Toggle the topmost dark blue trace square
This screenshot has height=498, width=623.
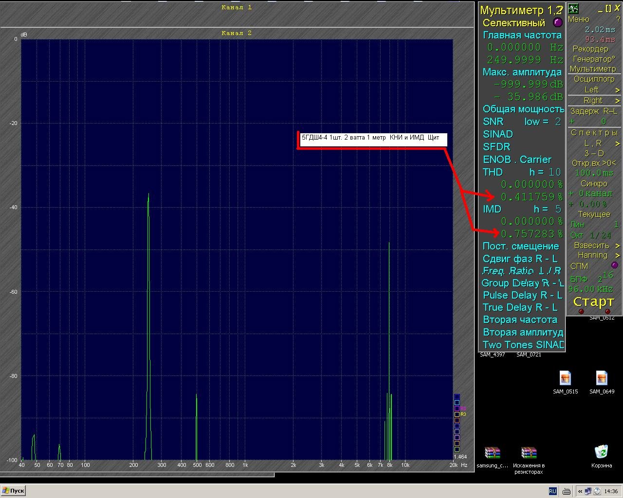coord(457,397)
